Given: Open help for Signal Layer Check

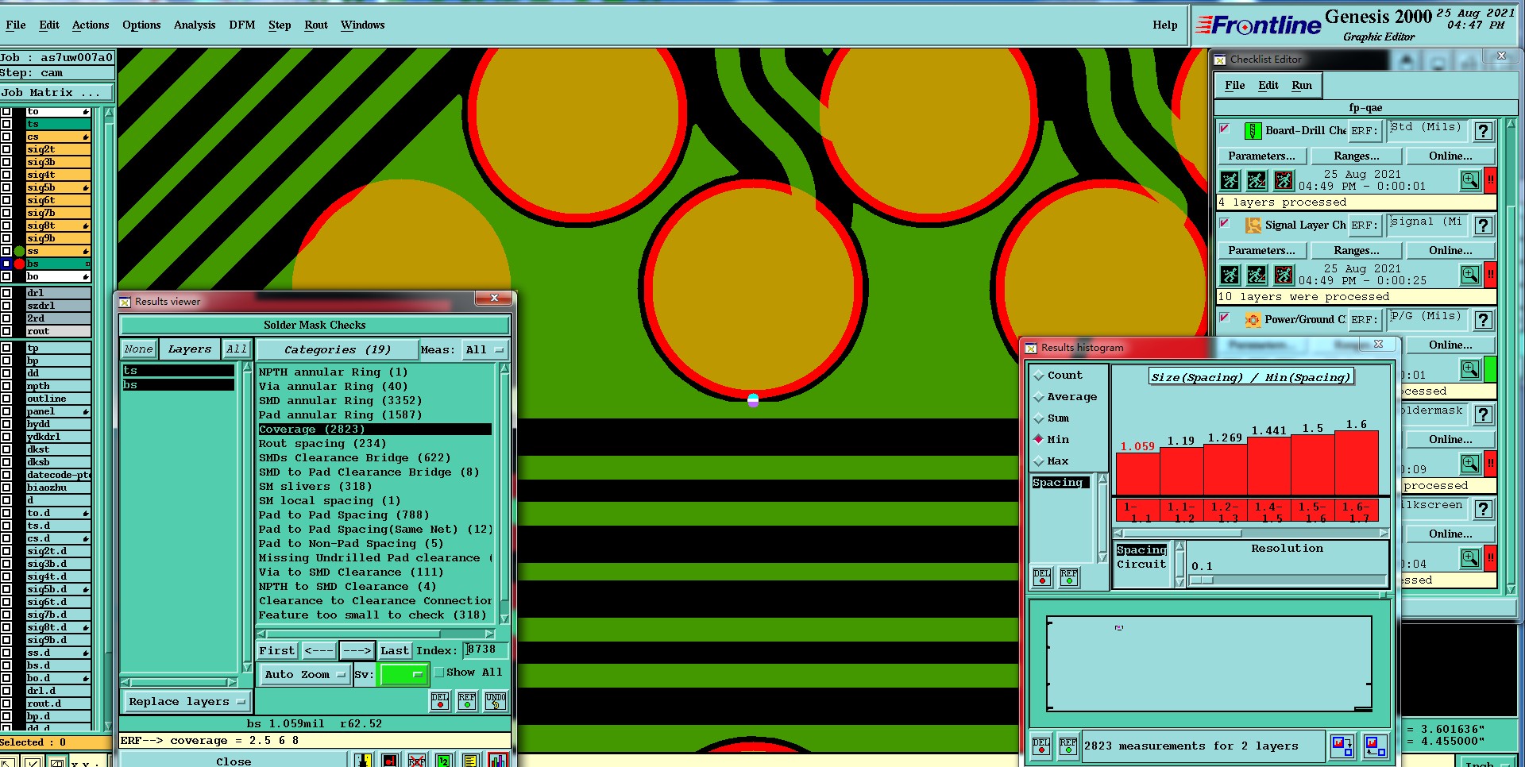Looking at the screenshot, I should (1483, 225).
